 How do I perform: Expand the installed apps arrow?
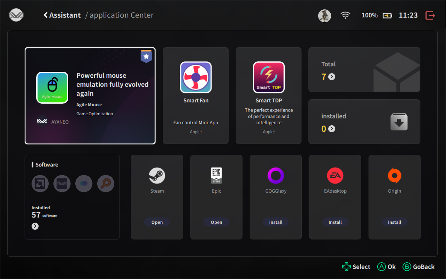click(332, 129)
